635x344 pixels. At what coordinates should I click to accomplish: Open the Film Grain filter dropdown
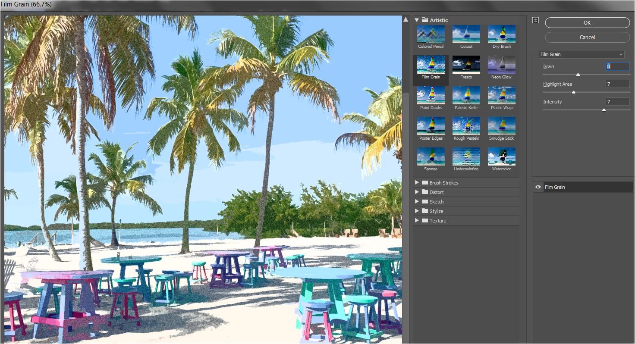(x=582, y=54)
